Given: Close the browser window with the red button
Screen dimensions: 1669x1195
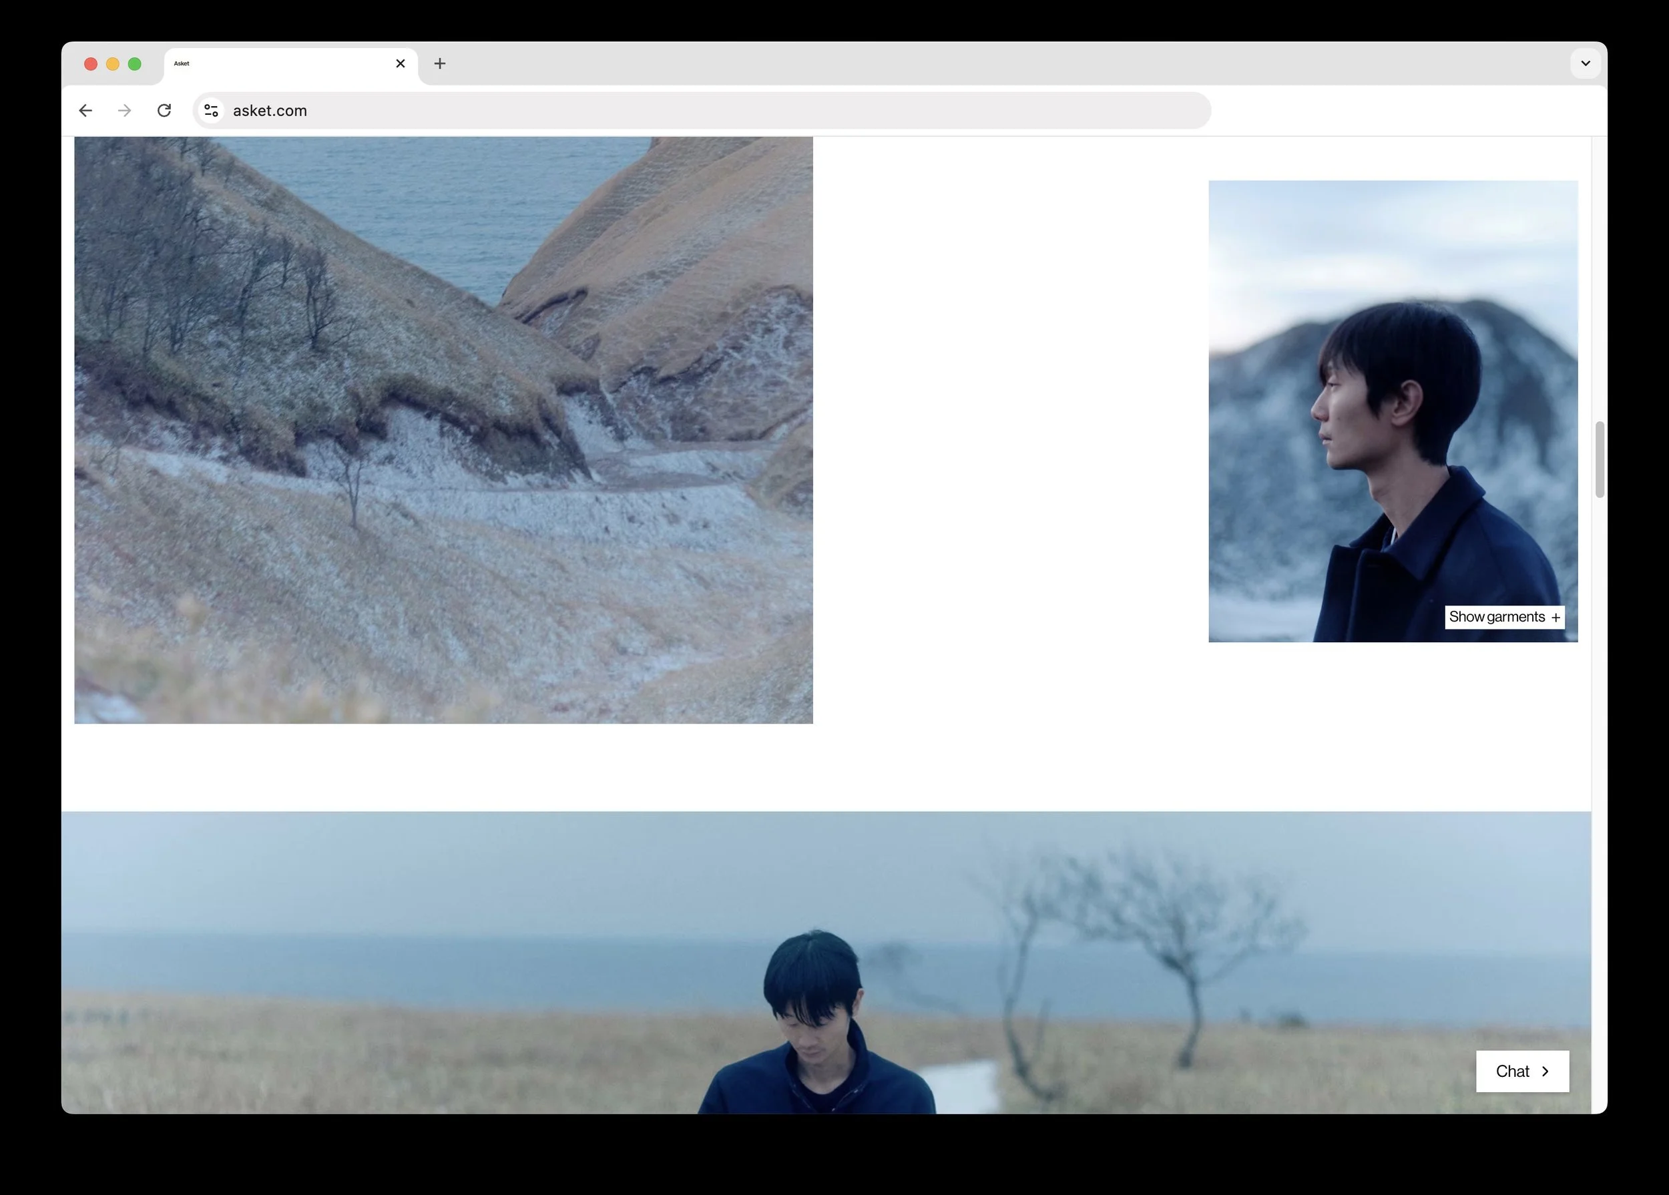Looking at the screenshot, I should click(x=91, y=64).
